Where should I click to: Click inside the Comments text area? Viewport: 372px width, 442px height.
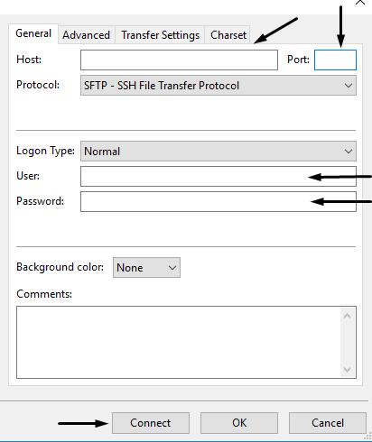point(179,342)
